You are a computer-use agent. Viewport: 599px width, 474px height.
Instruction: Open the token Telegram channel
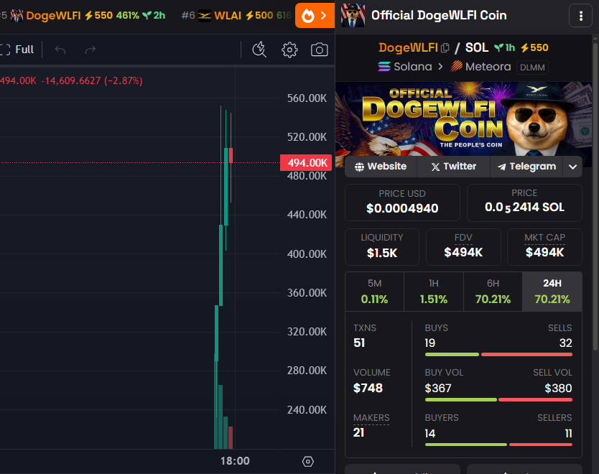[x=526, y=167]
